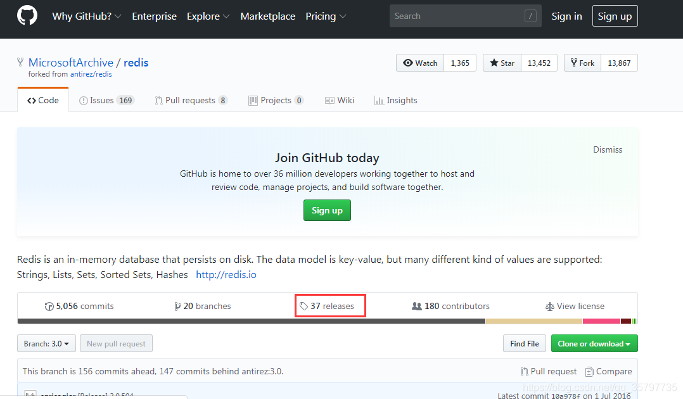Click the header Sign up button
The height and width of the screenshot is (399, 683).
(x=615, y=16)
